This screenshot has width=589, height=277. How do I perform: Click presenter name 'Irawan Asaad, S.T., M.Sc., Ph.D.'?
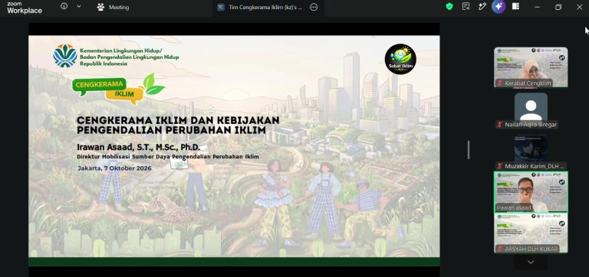click(139, 148)
